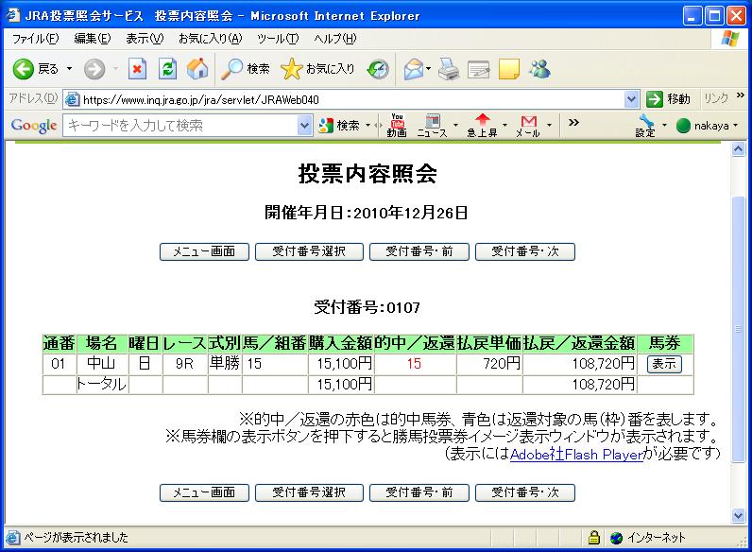Click the nakaya account green icon
The width and height of the screenshot is (752, 552).
pos(683,126)
